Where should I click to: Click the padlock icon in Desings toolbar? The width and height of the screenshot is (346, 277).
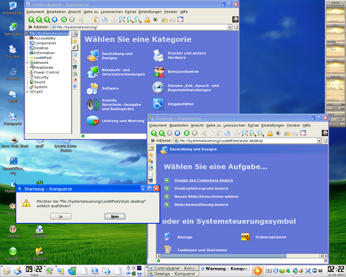tap(270, 133)
